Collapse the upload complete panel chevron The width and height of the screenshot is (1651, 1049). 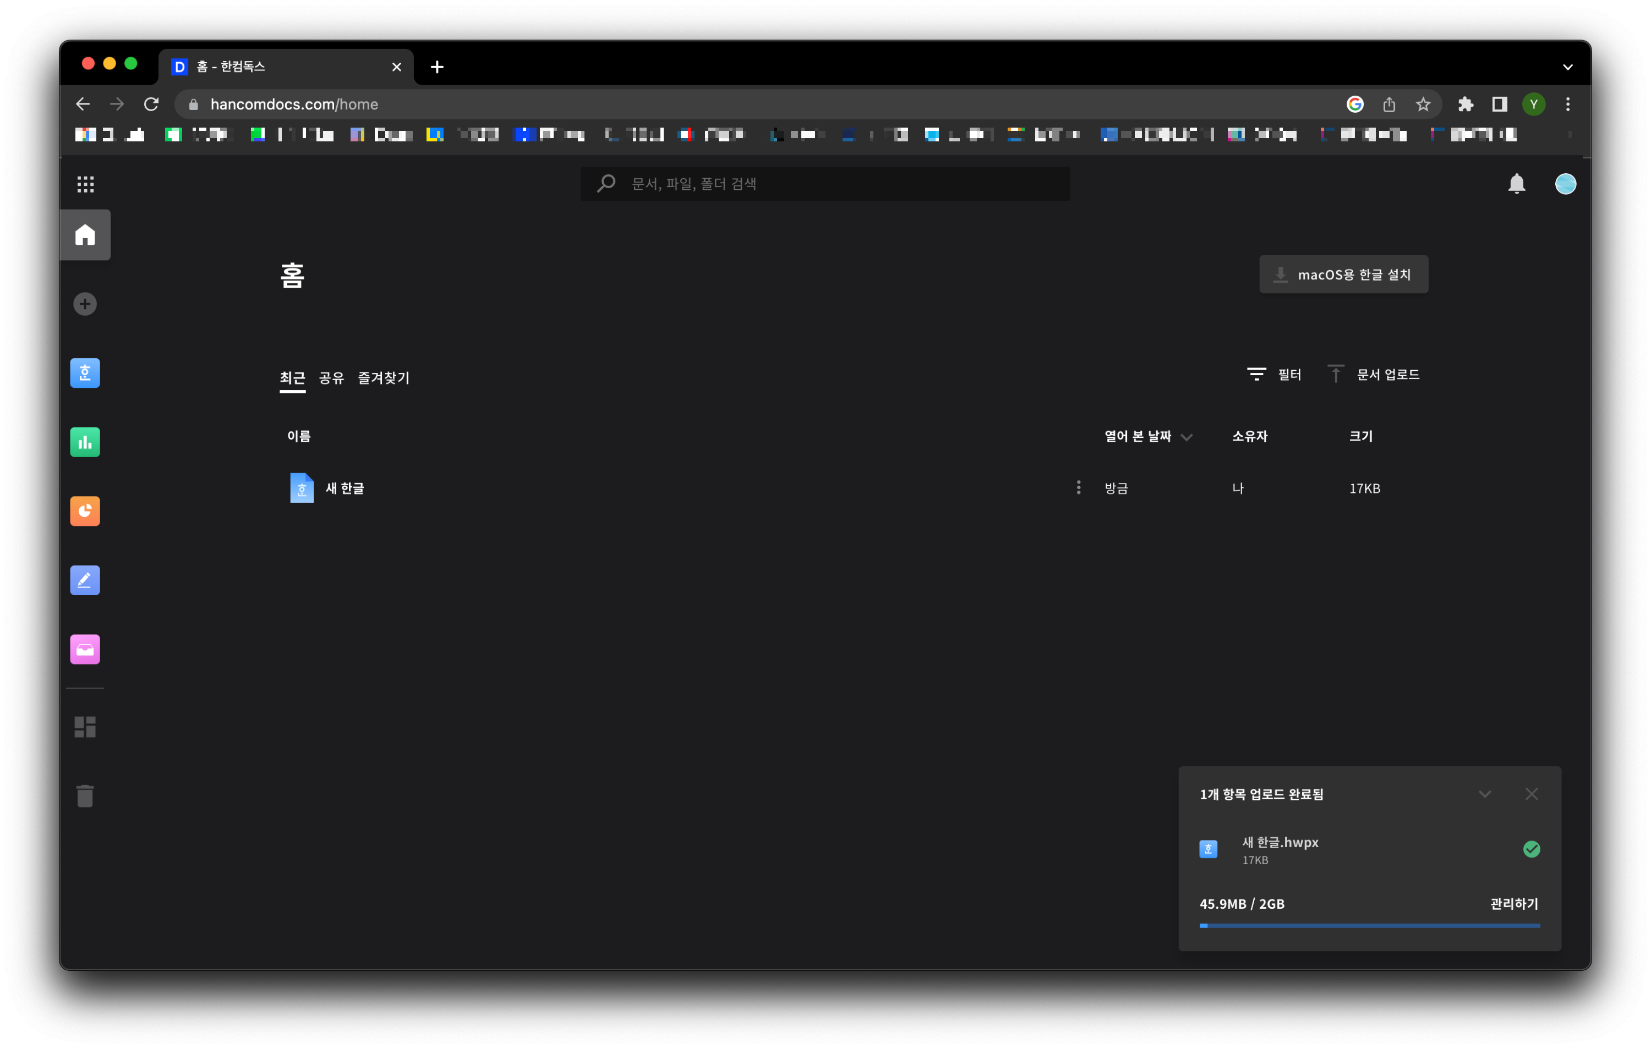pyautogui.click(x=1484, y=794)
